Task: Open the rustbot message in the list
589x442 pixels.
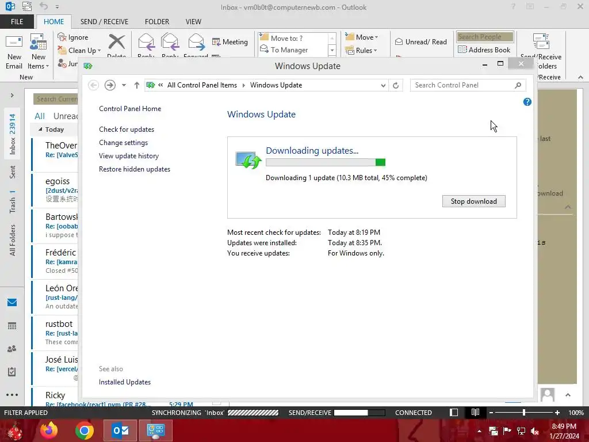Action: click(55, 333)
